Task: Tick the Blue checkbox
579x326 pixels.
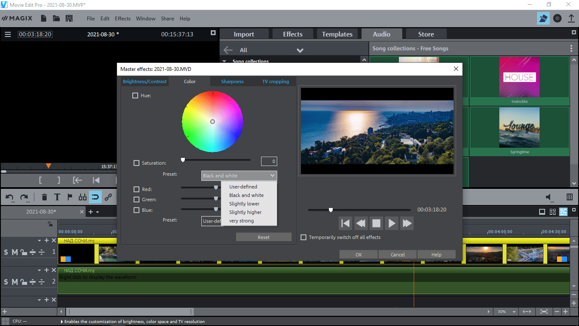Action: click(136, 210)
